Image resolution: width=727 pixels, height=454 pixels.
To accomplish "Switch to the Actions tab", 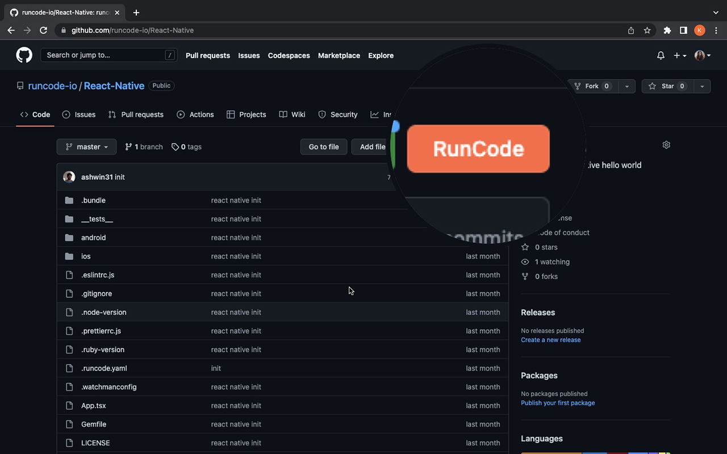I will point(195,115).
